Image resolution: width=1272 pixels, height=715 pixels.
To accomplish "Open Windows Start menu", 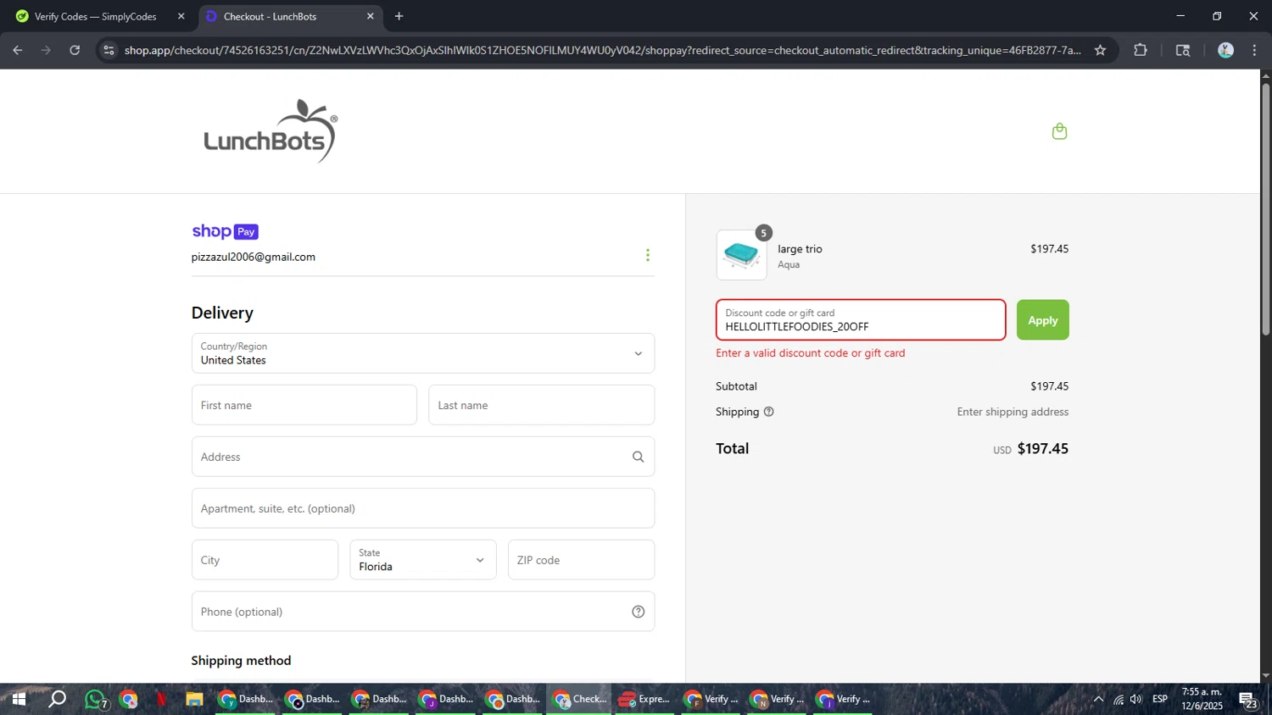I will point(18,699).
